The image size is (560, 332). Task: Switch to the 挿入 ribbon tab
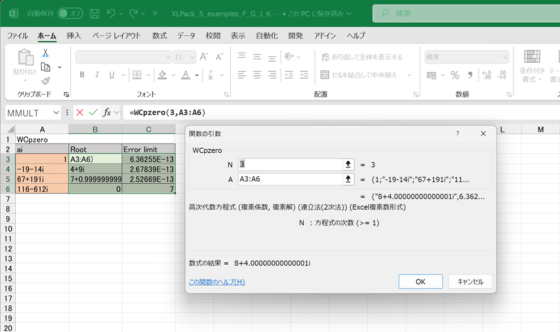click(x=74, y=36)
